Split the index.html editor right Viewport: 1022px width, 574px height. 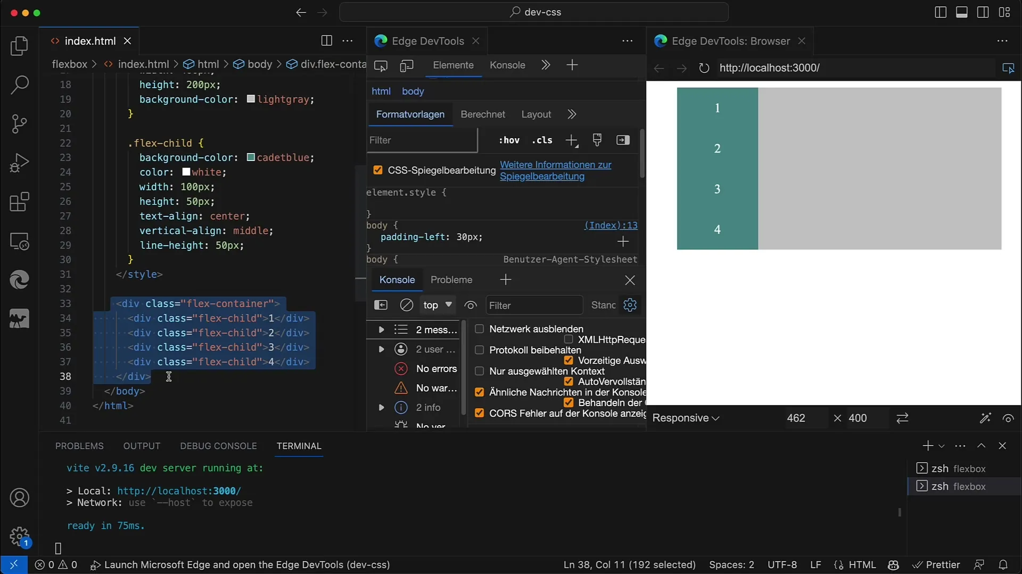pos(327,41)
